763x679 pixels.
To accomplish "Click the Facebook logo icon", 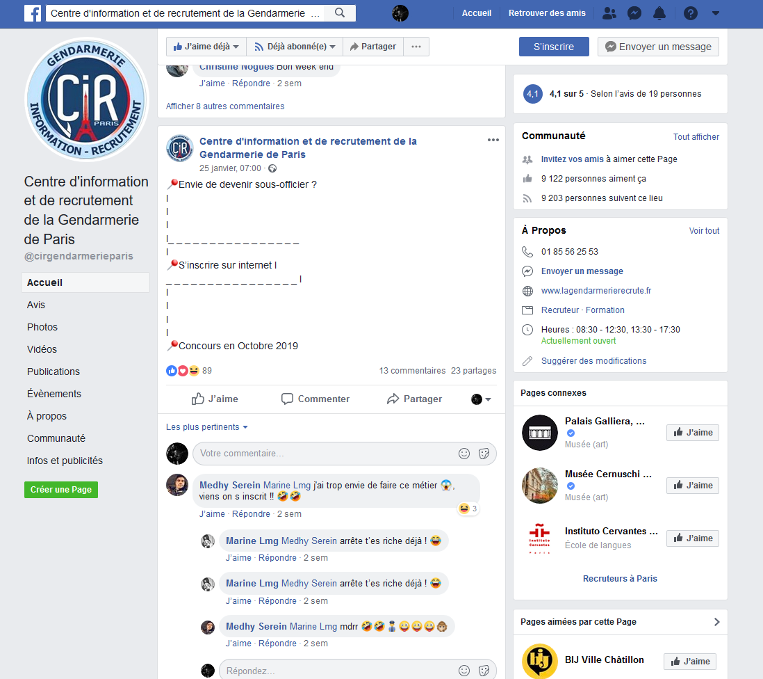I will click(33, 13).
